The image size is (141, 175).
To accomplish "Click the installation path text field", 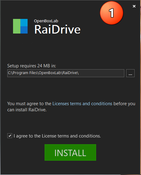I will (66, 73).
